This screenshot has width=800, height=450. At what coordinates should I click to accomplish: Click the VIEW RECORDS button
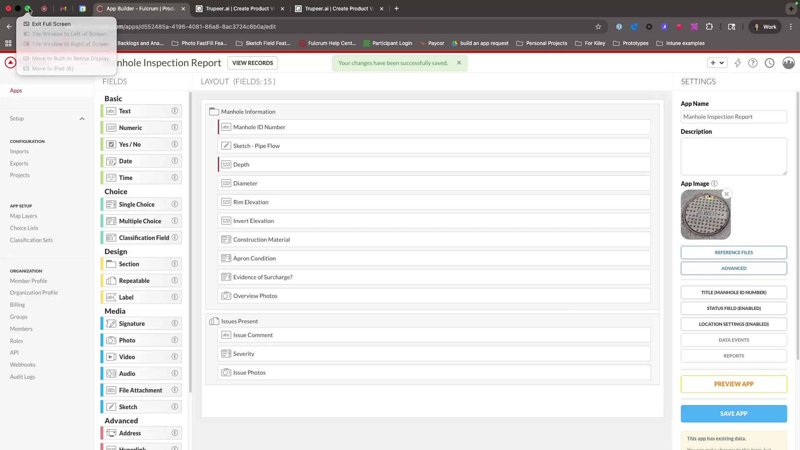[x=252, y=63]
